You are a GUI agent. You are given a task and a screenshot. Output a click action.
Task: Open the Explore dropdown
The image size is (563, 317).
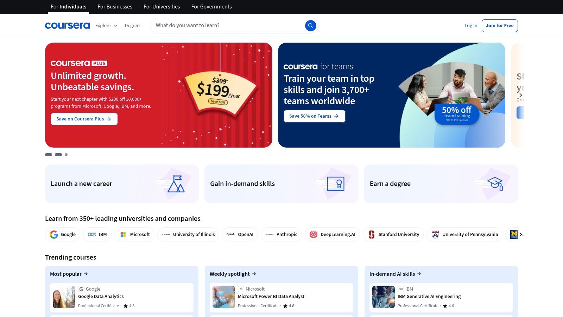coord(106,25)
